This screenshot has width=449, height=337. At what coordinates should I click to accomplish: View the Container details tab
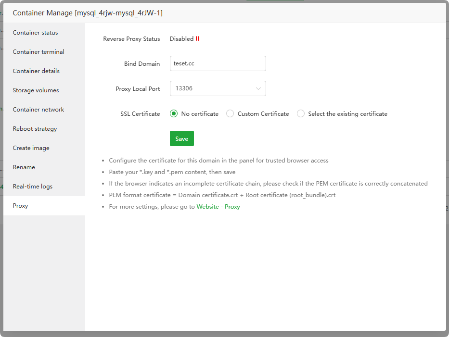(x=37, y=71)
